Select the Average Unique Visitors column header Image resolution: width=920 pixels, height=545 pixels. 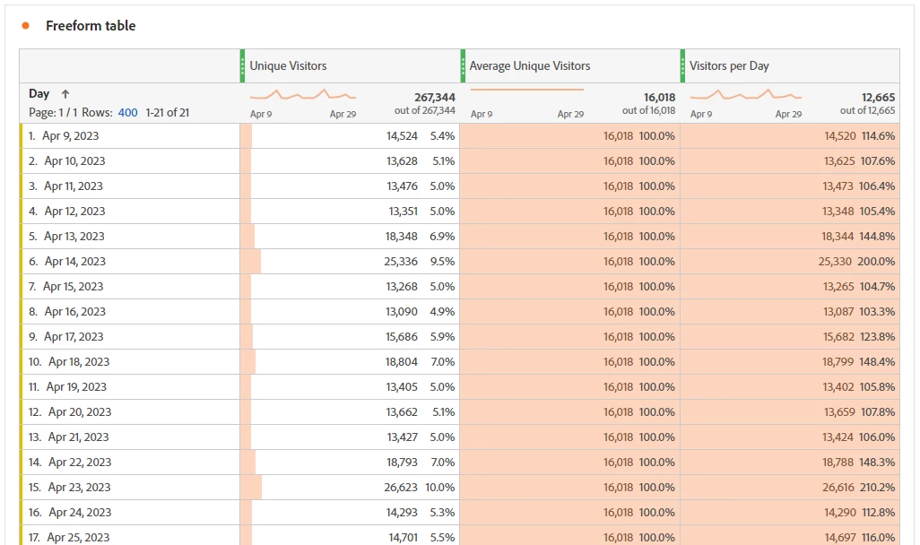[570, 65]
